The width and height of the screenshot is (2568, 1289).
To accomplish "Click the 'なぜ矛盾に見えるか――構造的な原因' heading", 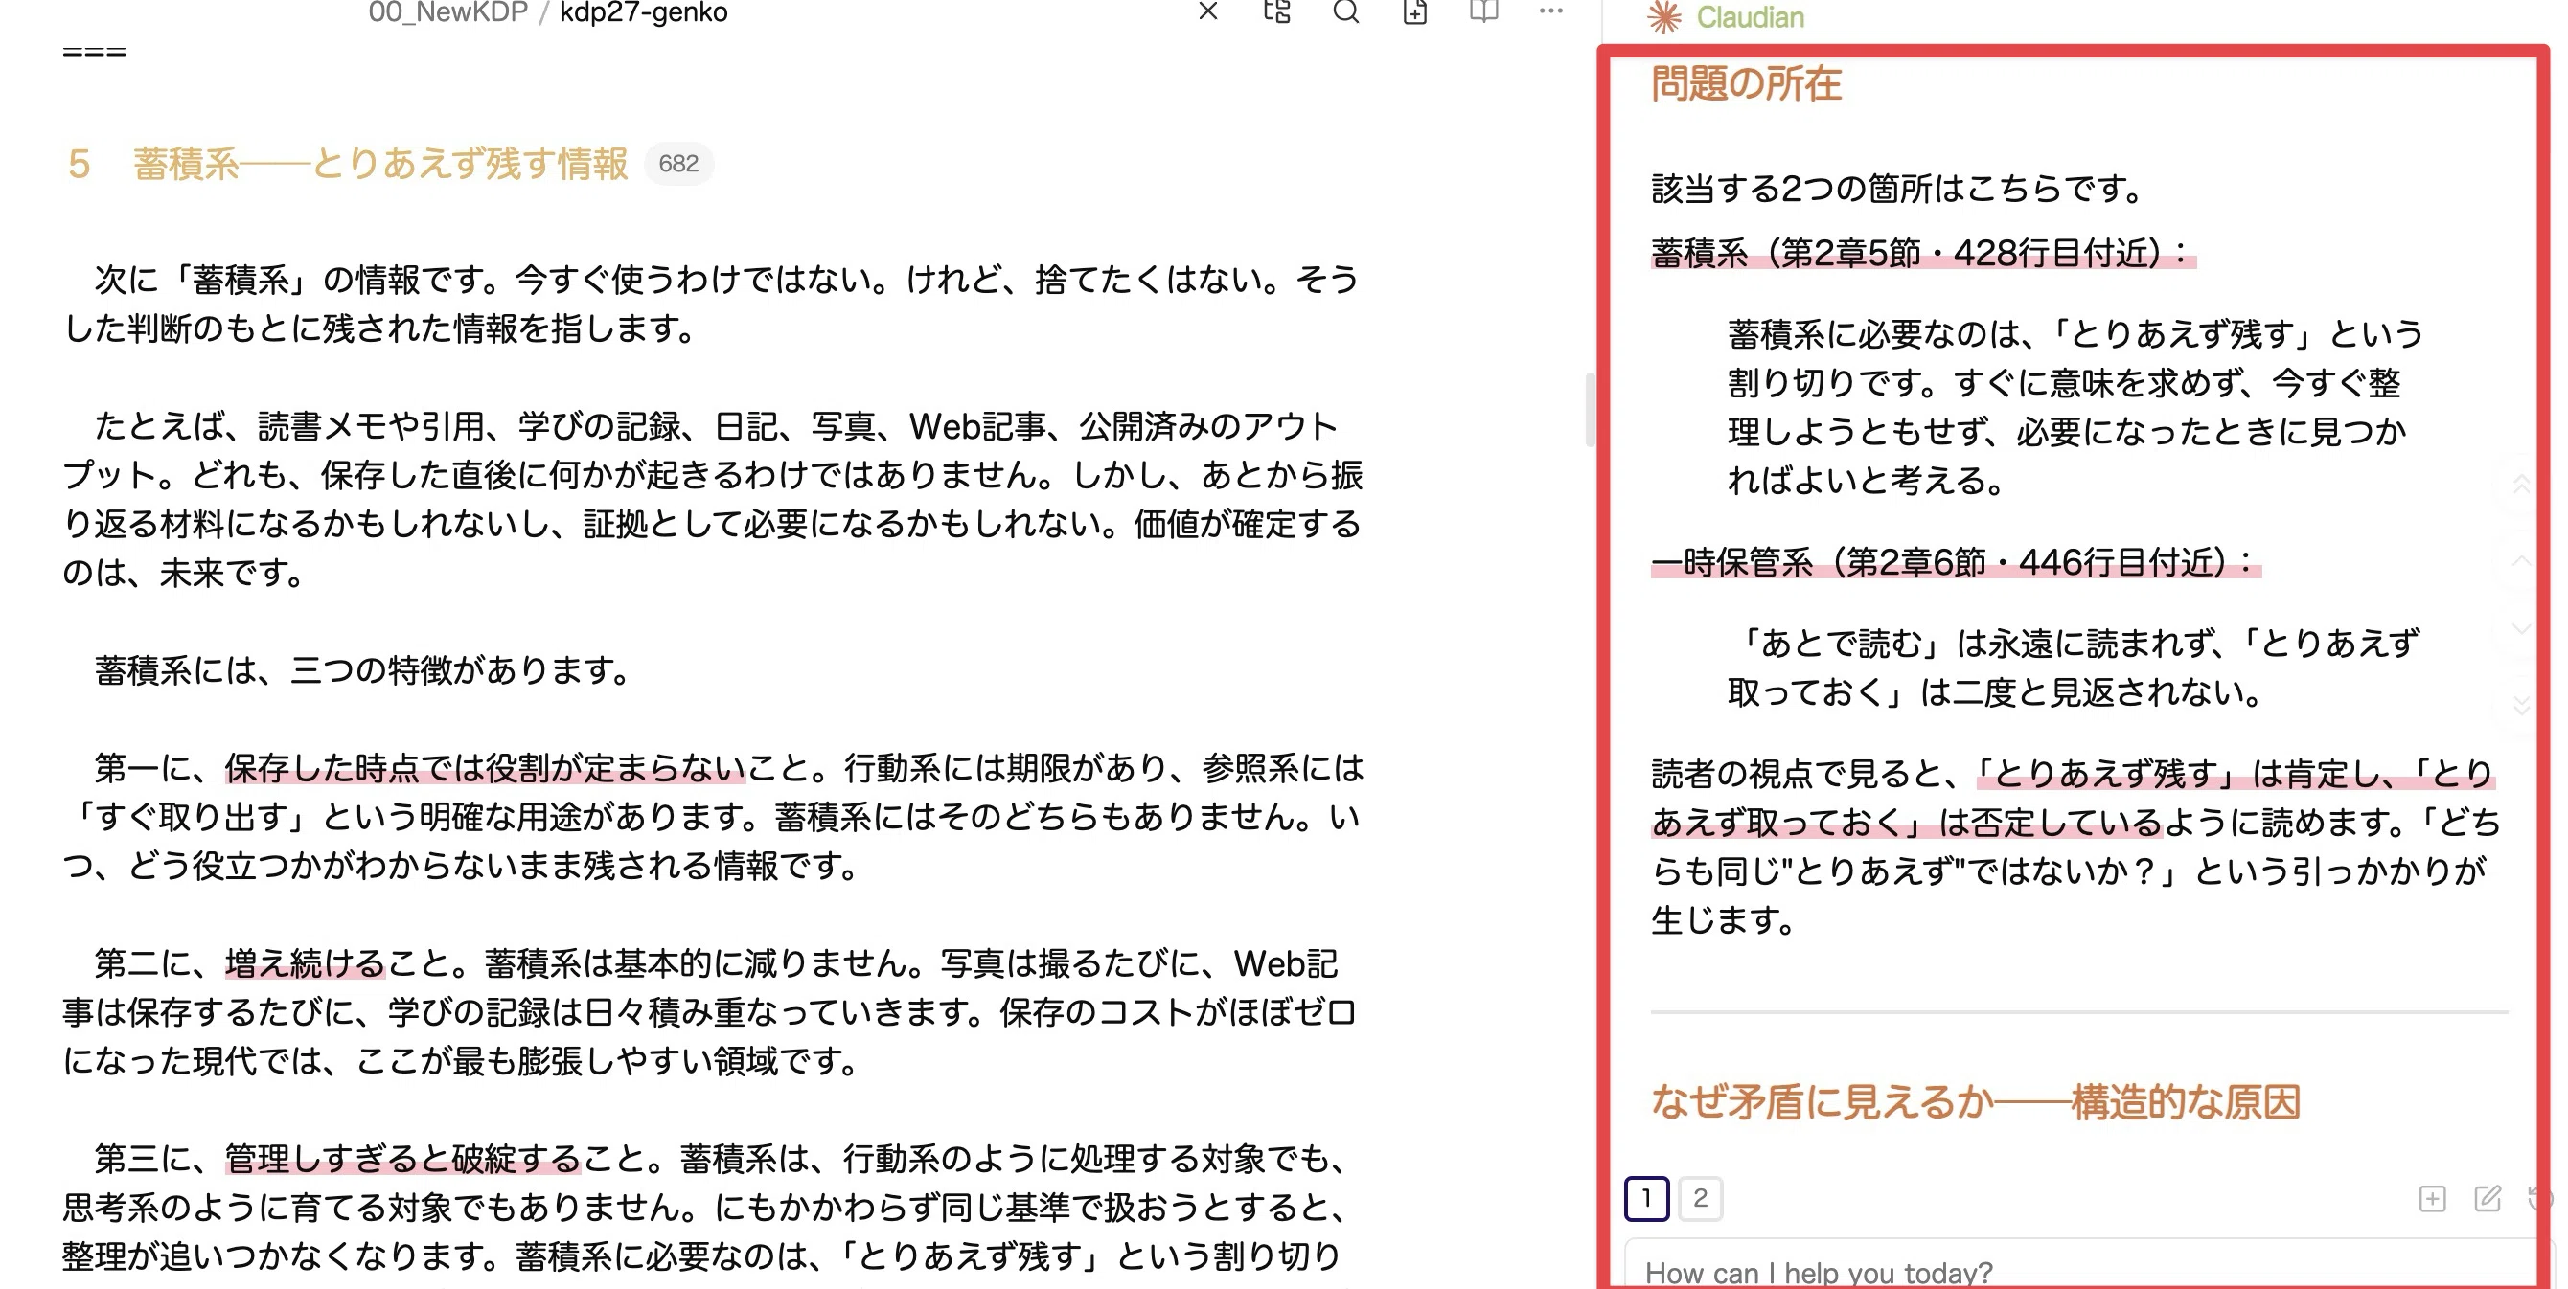I will (x=1975, y=1101).
